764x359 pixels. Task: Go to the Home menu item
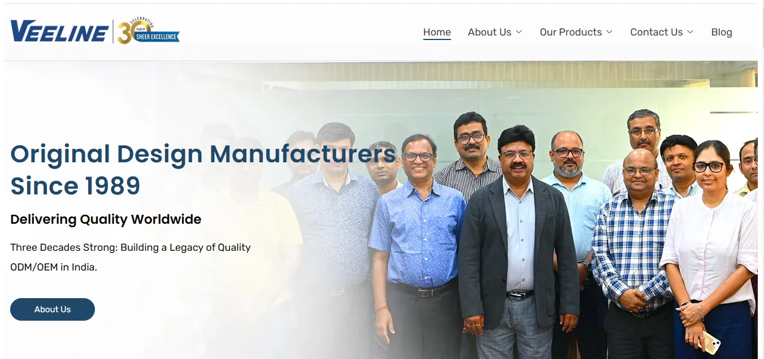[437, 32]
